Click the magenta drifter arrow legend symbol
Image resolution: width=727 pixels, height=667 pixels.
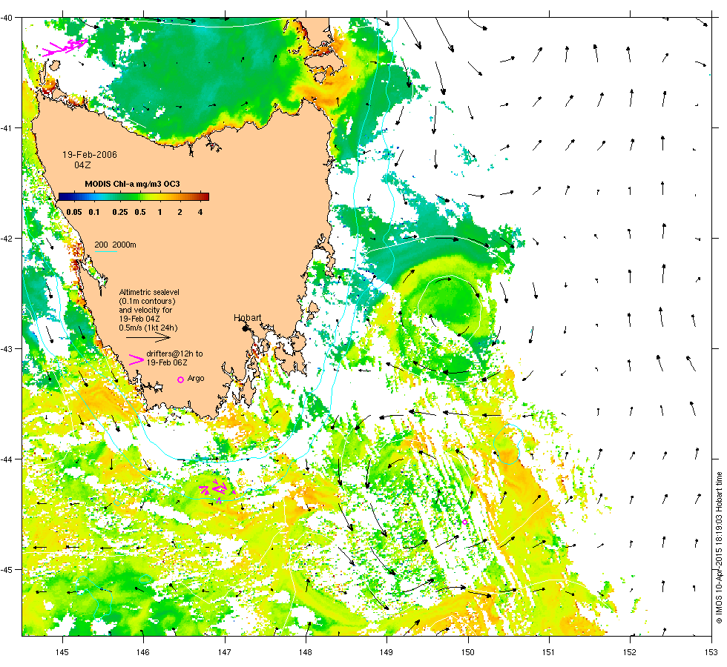click(136, 359)
